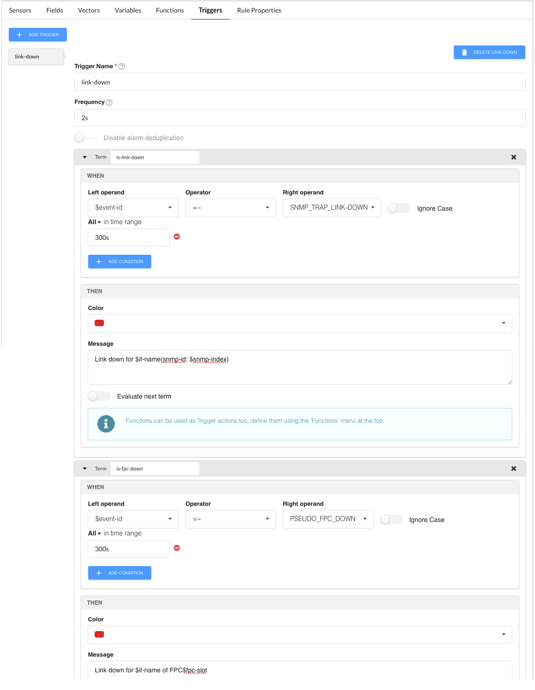Click the Add Trigger button

coord(38,35)
